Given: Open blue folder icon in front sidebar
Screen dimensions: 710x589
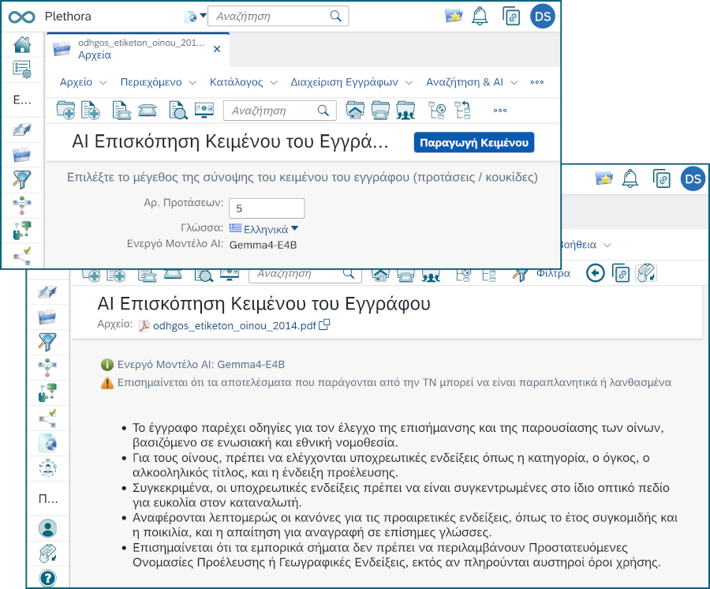Looking at the screenshot, I should click(22, 155).
